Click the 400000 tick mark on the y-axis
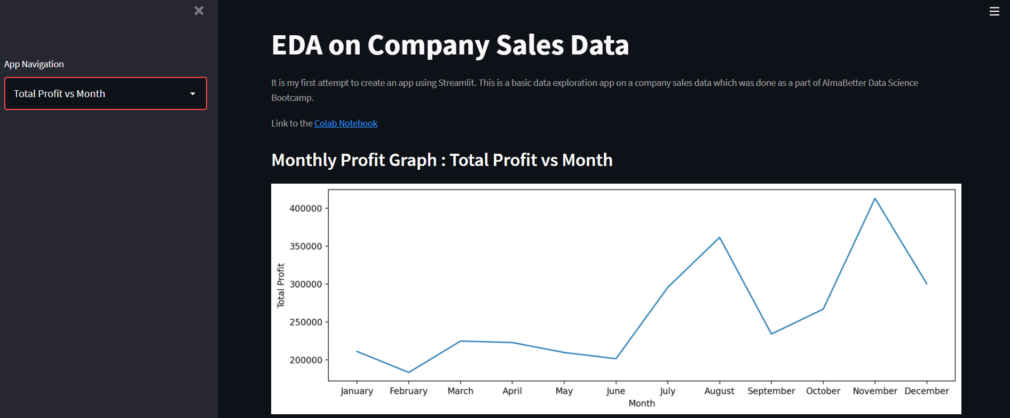This screenshot has width=1010, height=418. (306, 208)
